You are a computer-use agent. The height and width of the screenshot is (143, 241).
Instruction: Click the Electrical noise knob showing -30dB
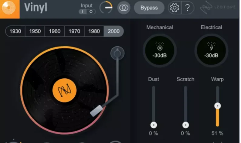click(x=211, y=50)
